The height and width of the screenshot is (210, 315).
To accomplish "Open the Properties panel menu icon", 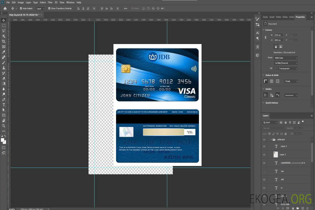I will pyautogui.click(x=311, y=17).
